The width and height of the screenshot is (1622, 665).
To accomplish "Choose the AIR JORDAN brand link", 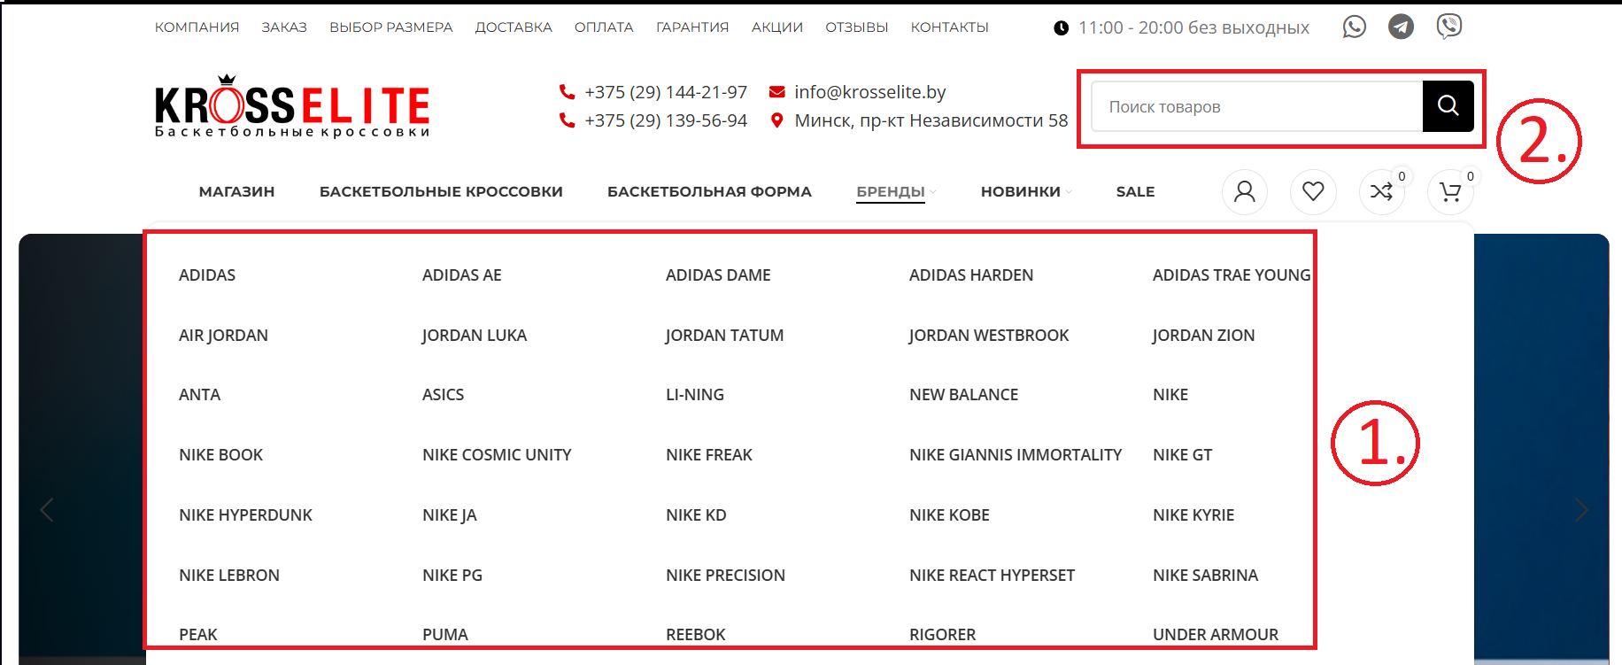I will [x=223, y=335].
